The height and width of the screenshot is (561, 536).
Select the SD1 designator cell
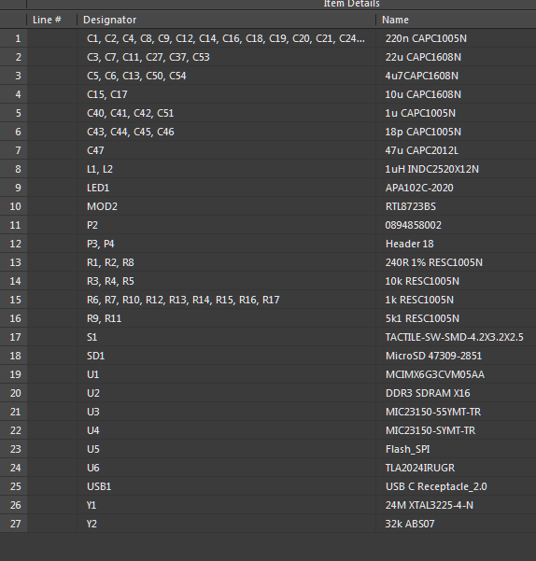pyautogui.click(x=227, y=356)
